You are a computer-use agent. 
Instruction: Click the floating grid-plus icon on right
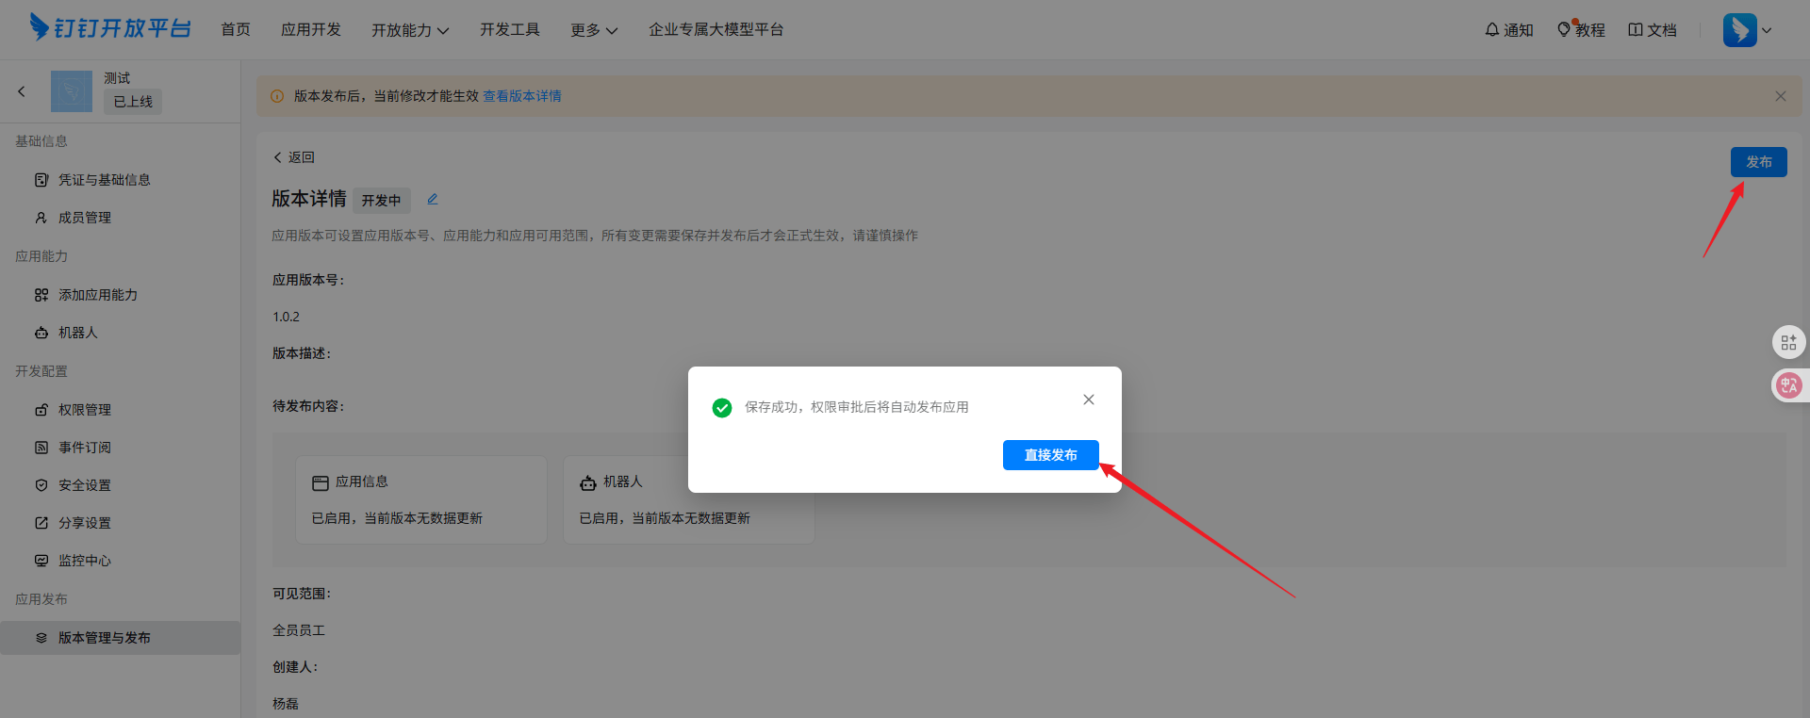coord(1788,342)
